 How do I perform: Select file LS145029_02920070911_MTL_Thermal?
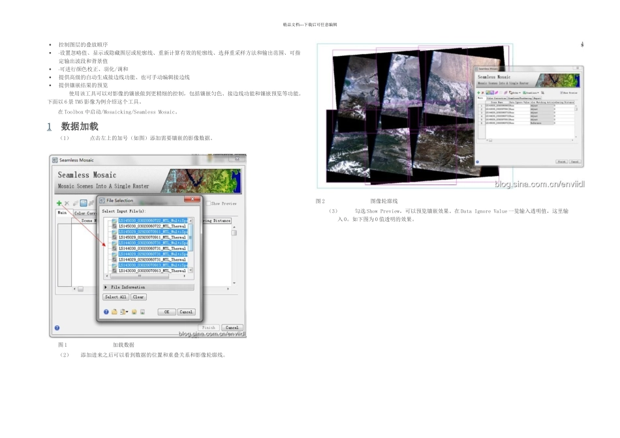pos(152,237)
